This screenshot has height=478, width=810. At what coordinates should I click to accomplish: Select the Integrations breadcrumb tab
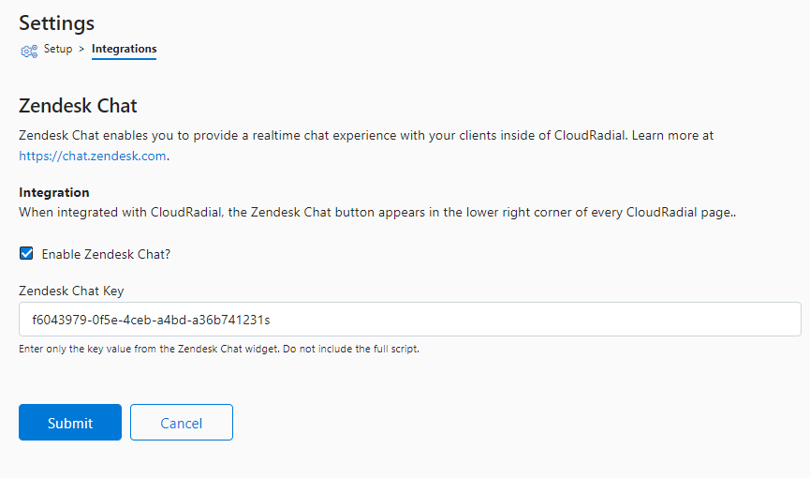coord(124,49)
